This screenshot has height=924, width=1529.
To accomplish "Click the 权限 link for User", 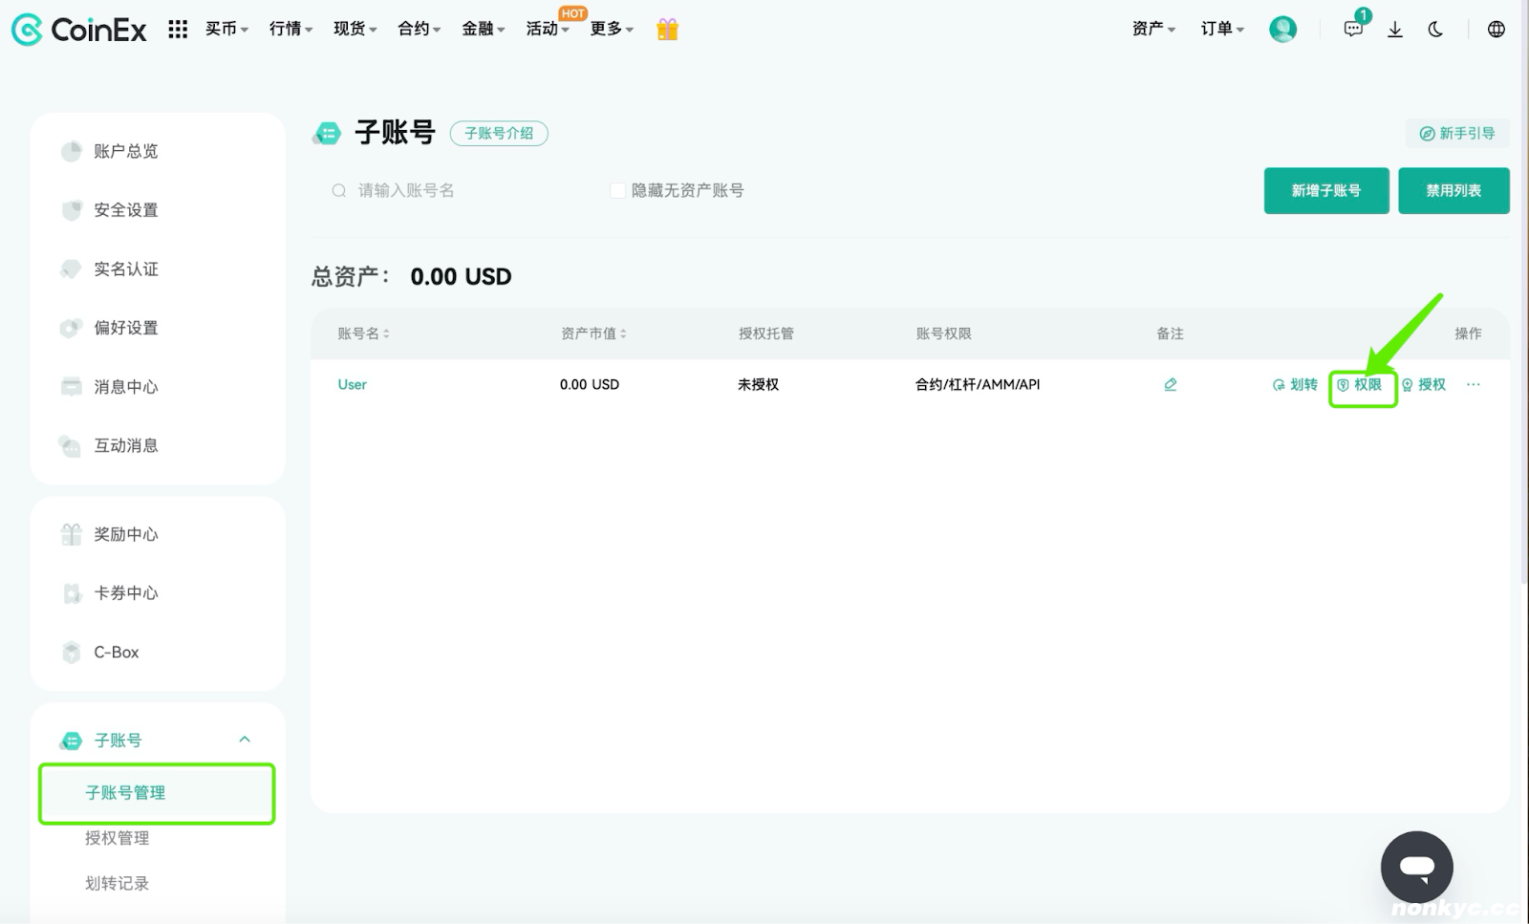I will 1360,384.
